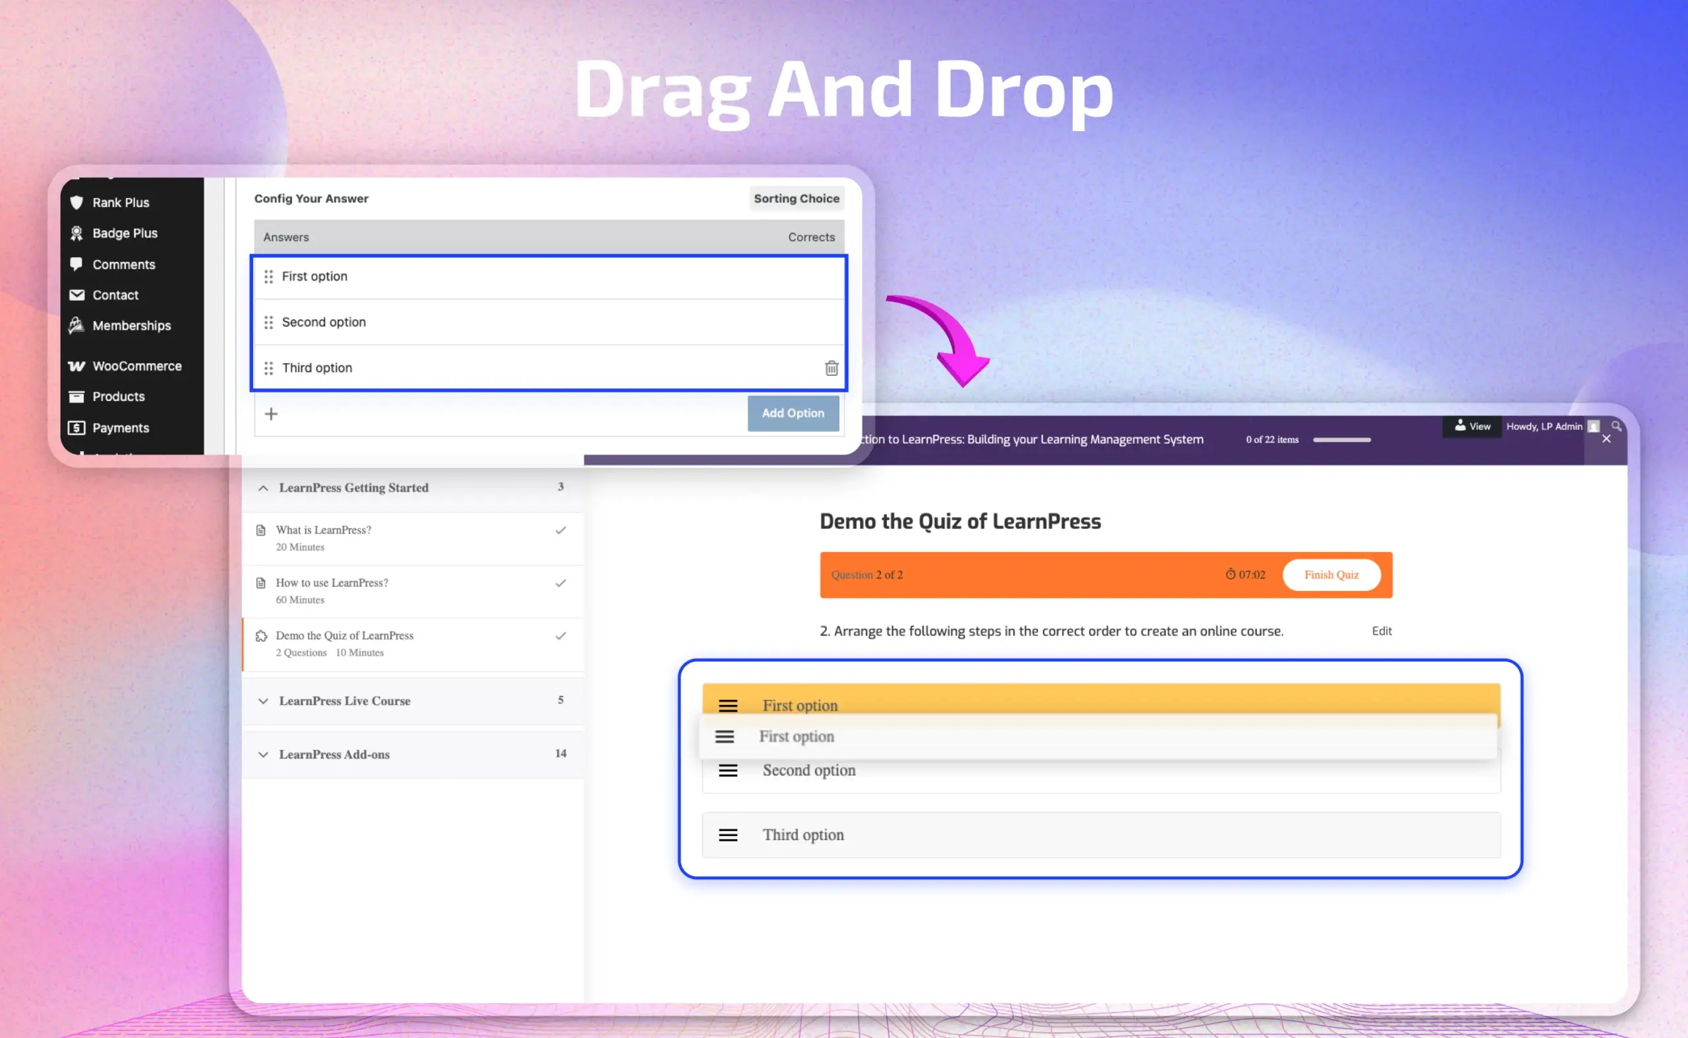Screen dimensions: 1688x1038
Task: Open Demo the Quiz of LearnPress item
Action: 345,636
